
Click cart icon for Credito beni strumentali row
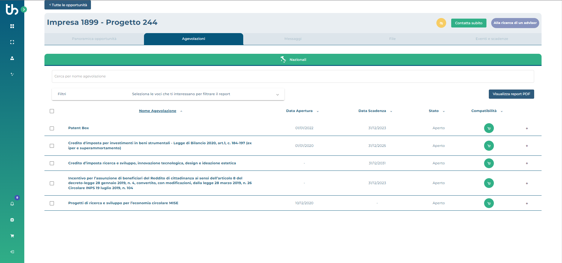489,146
